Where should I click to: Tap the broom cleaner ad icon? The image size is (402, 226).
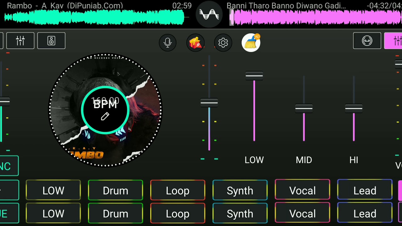click(x=251, y=42)
